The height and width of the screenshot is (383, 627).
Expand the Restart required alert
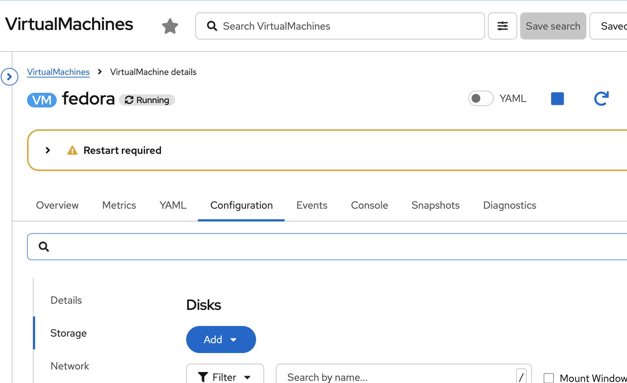point(48,150)
